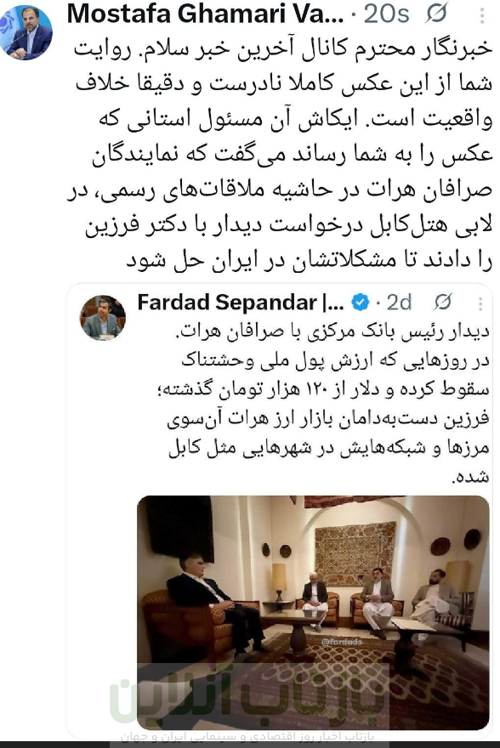Click the slashed-circle icon beside 20s
This screenshot has height=748, width=500.
436,14
